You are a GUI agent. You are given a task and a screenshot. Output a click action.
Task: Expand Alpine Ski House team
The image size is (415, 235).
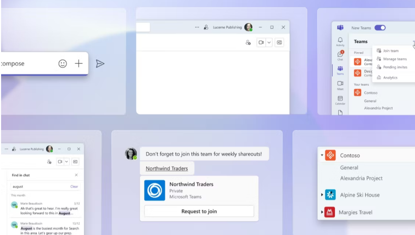[x=322, y=195]
